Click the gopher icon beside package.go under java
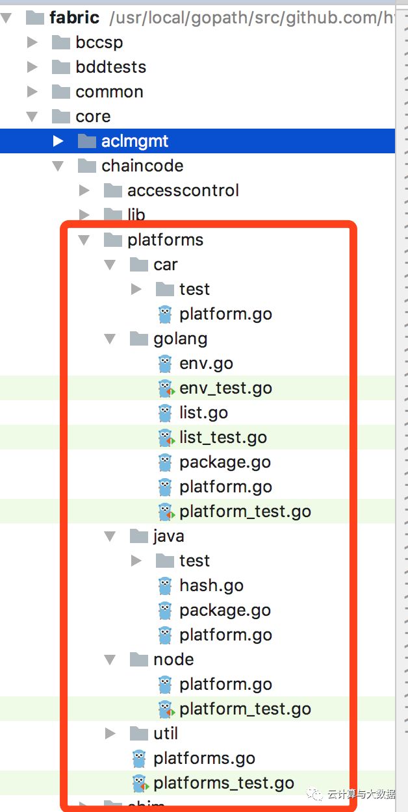The width and height of the screenshot is (408, 812). [x=164, y=610]
